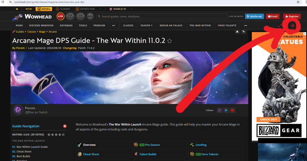Viewport: 307px width, 161px height.
Task: Open the Hero Talents menu
Action: pyautogui.click(x=227, y=25)
